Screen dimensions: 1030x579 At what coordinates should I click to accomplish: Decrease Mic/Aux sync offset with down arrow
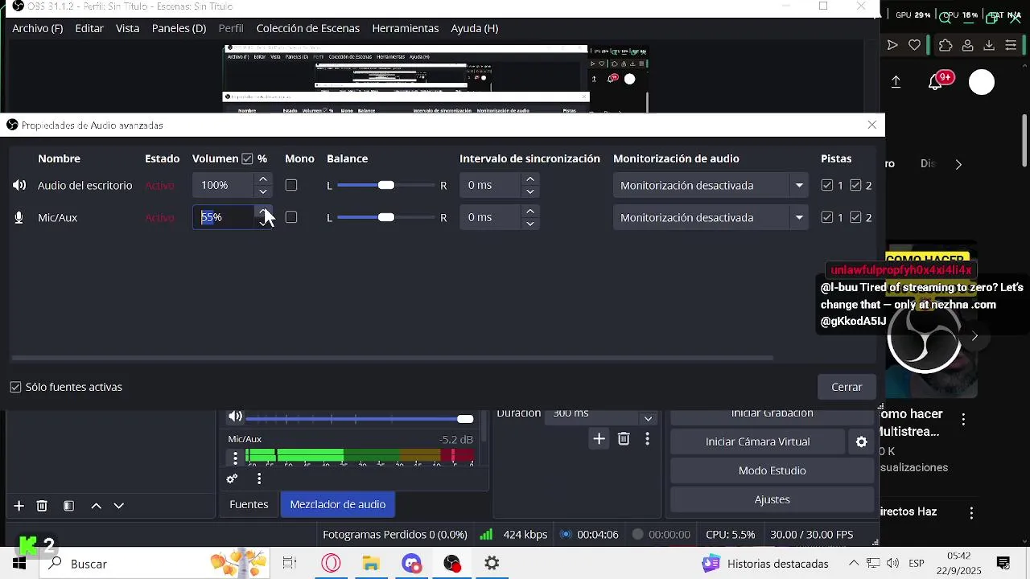[x=529, y=224]
